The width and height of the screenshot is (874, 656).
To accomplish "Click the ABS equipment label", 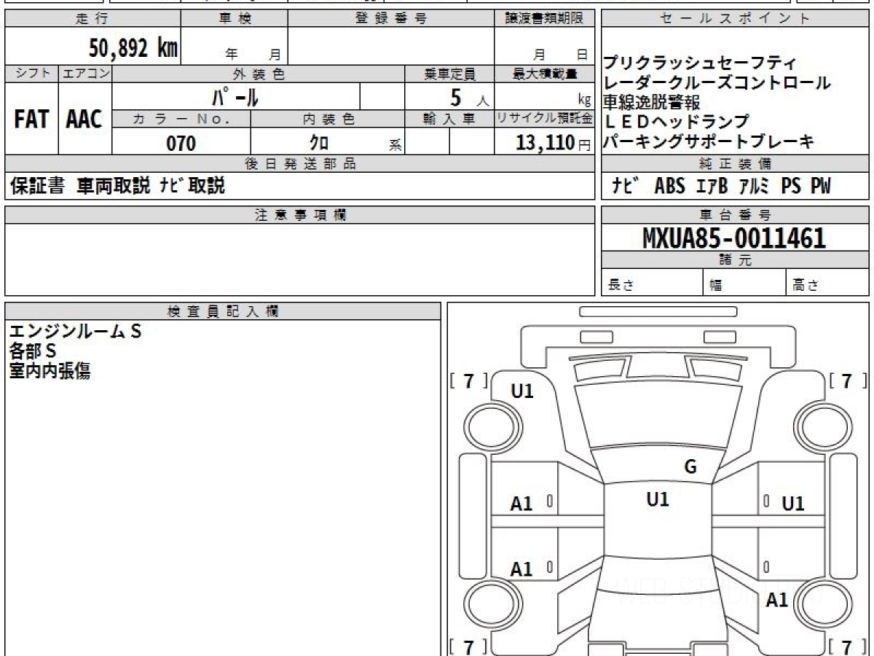I will [x=669, y=187].
